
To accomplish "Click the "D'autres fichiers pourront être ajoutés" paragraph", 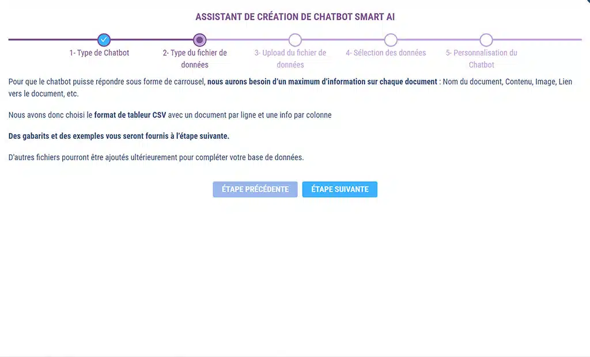I will (x=156, y=157).
